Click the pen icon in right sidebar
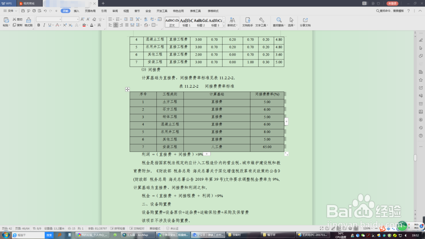 point(421,40)
